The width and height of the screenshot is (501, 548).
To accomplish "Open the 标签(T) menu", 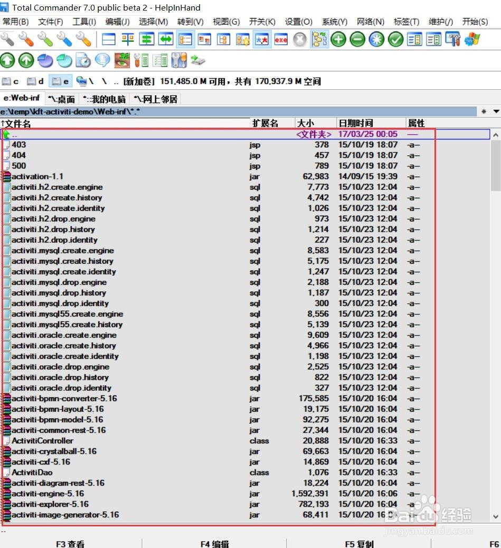I will (407, 22).
